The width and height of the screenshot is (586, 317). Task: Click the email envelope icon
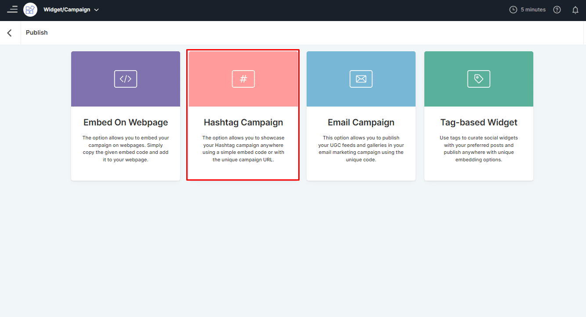coord(361,79)
